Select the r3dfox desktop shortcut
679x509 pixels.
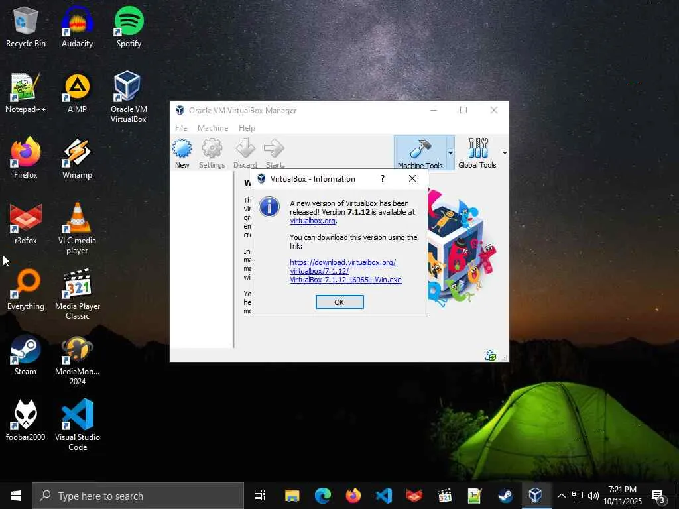tap(26, 224)
